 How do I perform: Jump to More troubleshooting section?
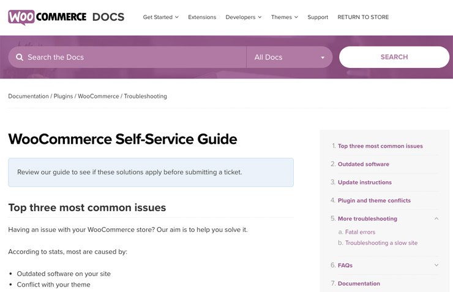point(367,219)
